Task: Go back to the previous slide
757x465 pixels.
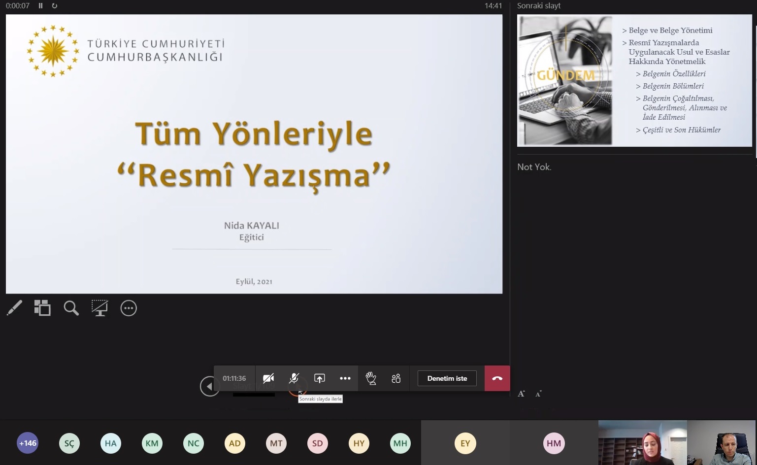Action: [x=210, y=386]
